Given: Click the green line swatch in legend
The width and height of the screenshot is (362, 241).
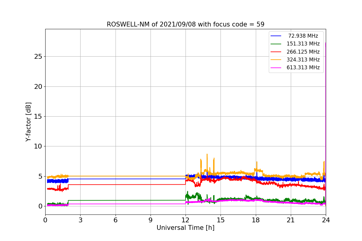Looking at the screenshot, I should pos(276,44).
